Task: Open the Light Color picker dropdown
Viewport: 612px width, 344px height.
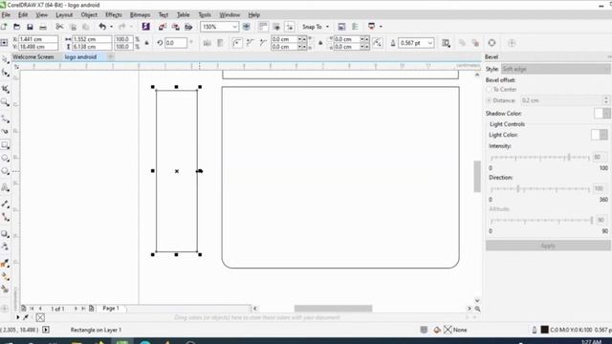Action: click(603, 135)
